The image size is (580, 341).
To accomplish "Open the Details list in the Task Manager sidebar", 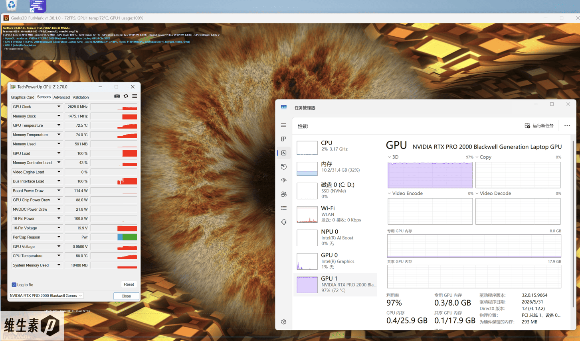I will (x=283, y=208).
